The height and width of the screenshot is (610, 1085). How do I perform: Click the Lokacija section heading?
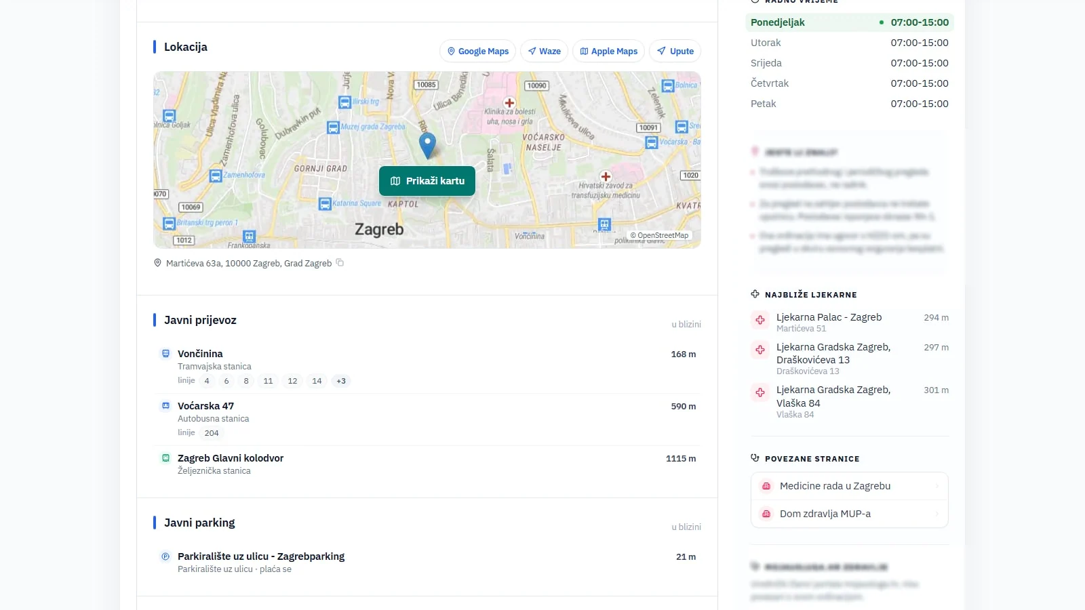[186, 47]
